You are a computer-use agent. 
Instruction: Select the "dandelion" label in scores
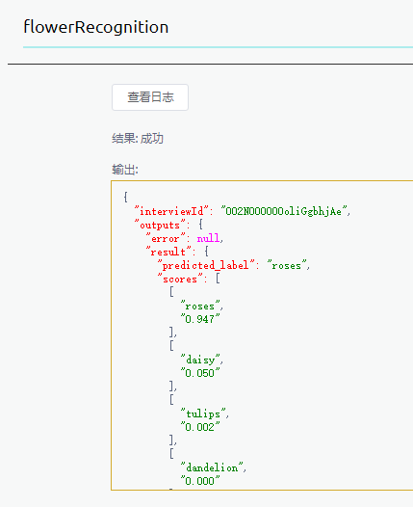212,467
